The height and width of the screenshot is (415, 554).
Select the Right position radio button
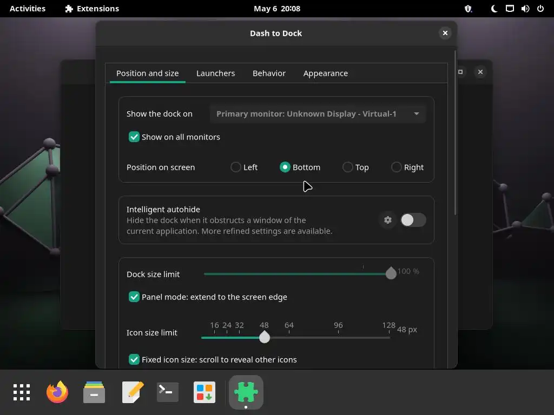pyautogui.click(x=397, y=168)
